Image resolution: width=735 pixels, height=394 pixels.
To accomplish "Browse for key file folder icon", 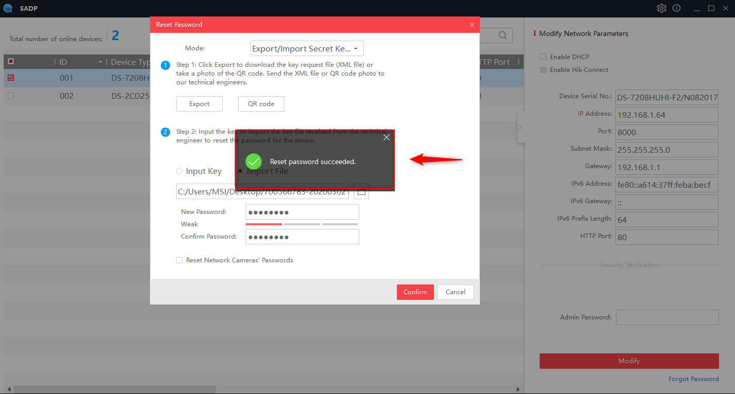I will coord(361,192).
